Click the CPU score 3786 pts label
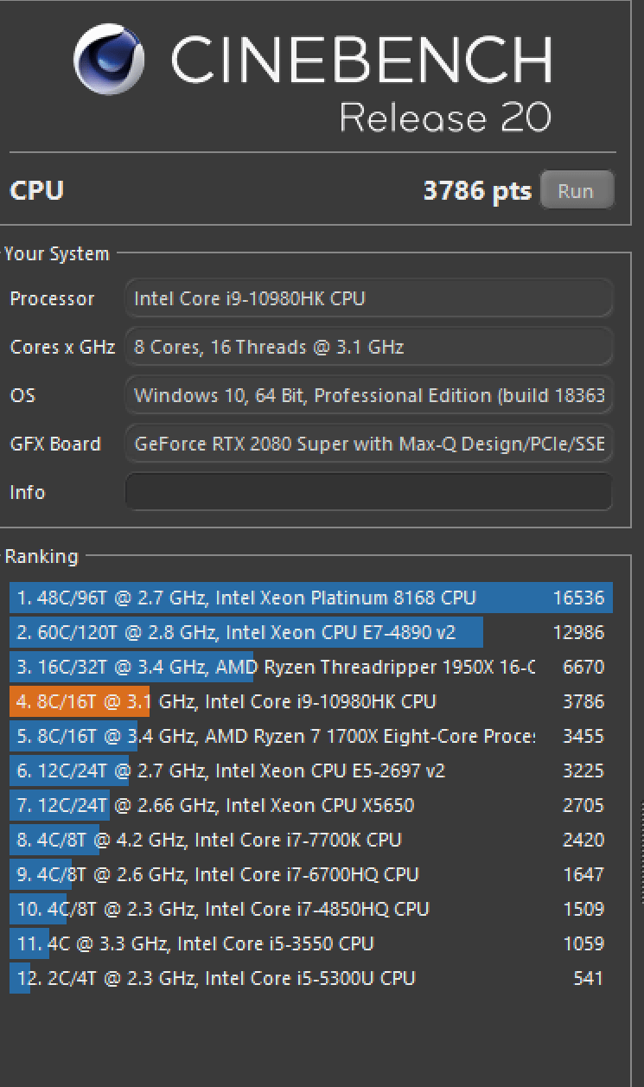644x1087 pixels. pos(476,190)
